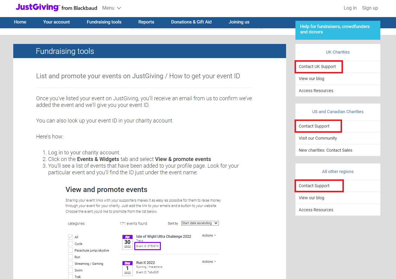Check the Run category checkbox
396x279 pixels.
click(x=70, y=257)
